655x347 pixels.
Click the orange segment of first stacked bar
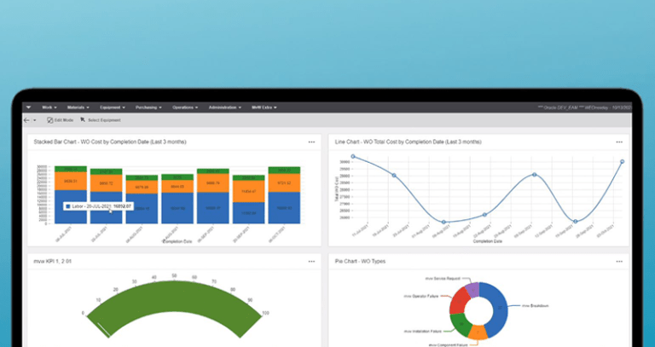(71, 182)
